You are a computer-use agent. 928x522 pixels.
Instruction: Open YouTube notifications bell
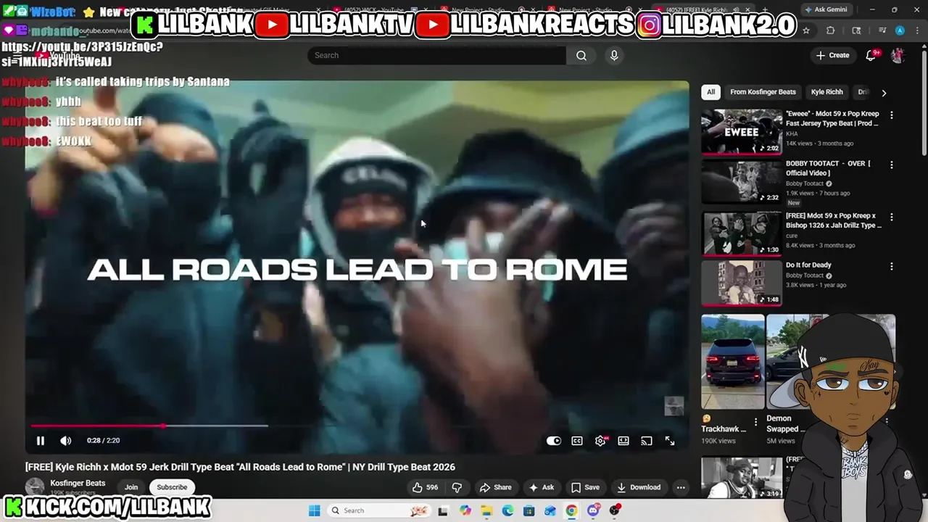871,55
